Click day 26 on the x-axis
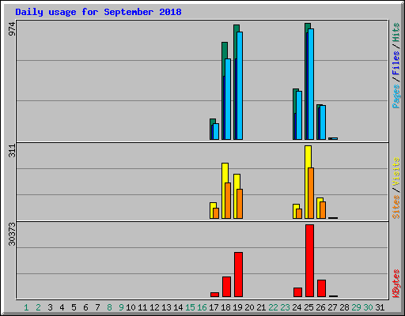 [x=320, y=307]
